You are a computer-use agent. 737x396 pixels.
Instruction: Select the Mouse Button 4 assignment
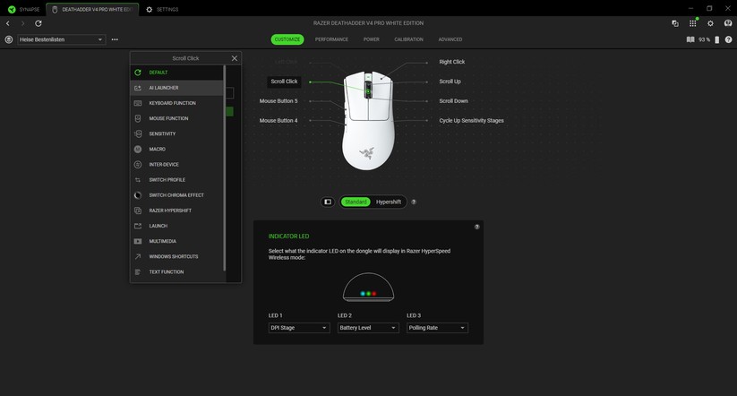(279, 121)
